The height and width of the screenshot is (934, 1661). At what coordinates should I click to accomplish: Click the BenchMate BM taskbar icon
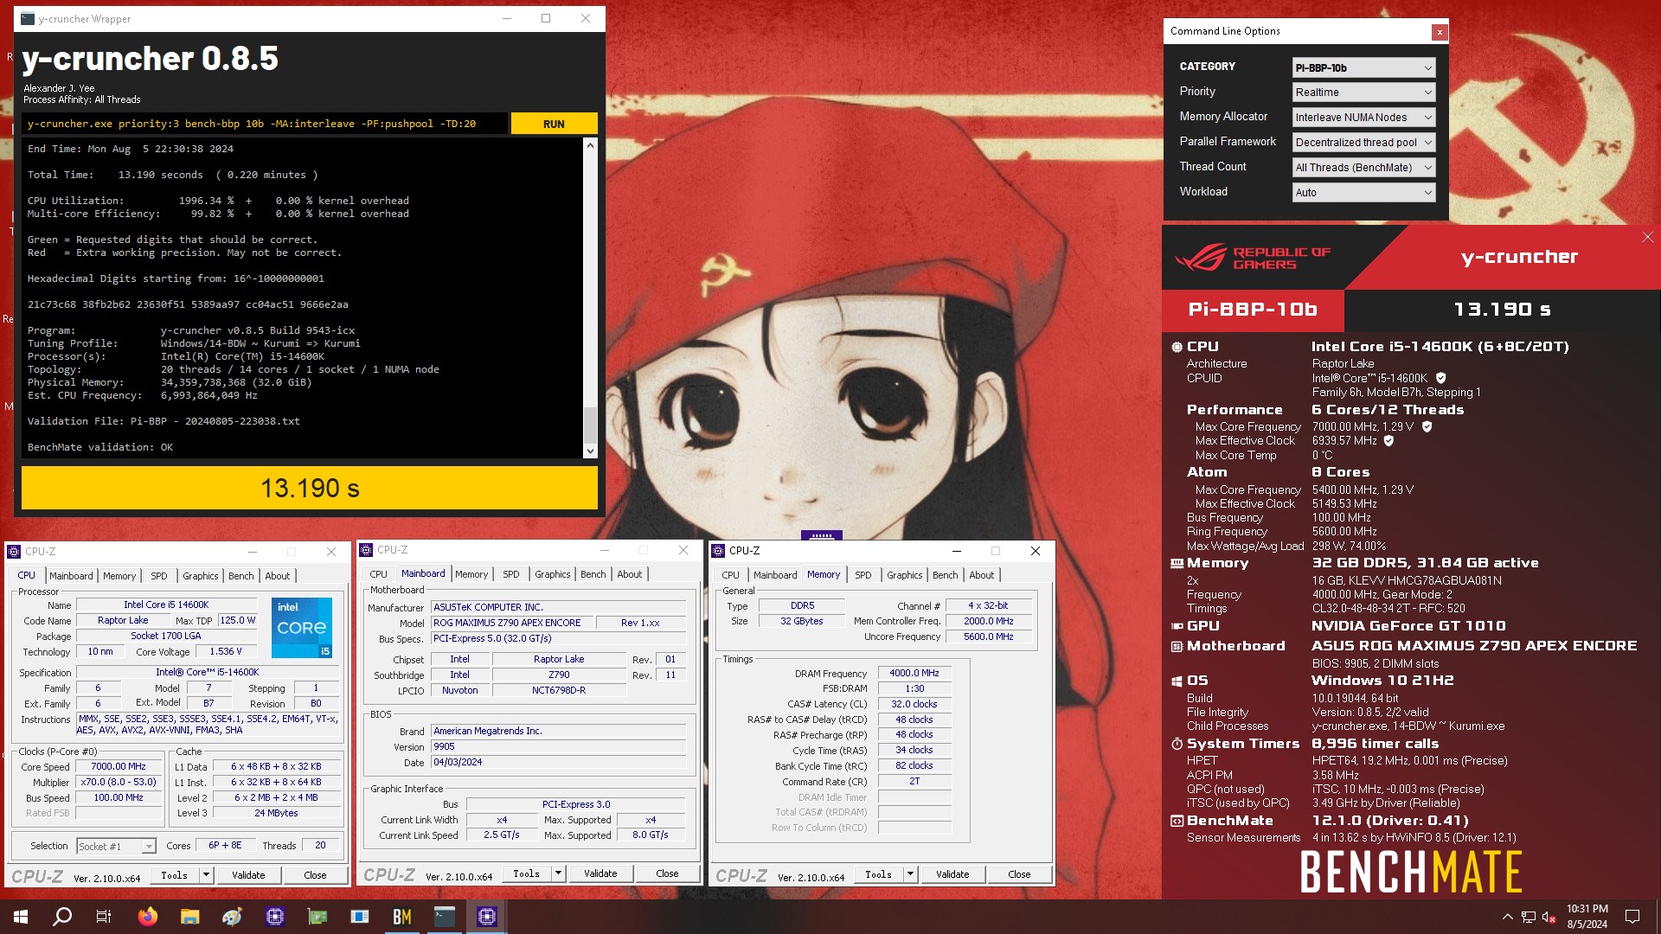coord(402,917)
